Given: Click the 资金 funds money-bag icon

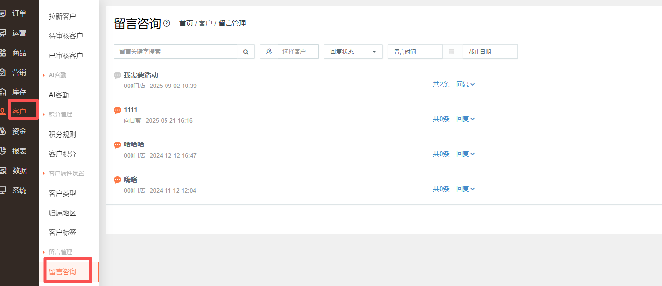Looking at the screenshot, I should tap(3, 131).
